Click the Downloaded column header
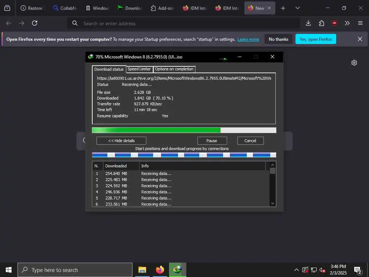This screenshot has height=277, width=369. coord(121,166)
